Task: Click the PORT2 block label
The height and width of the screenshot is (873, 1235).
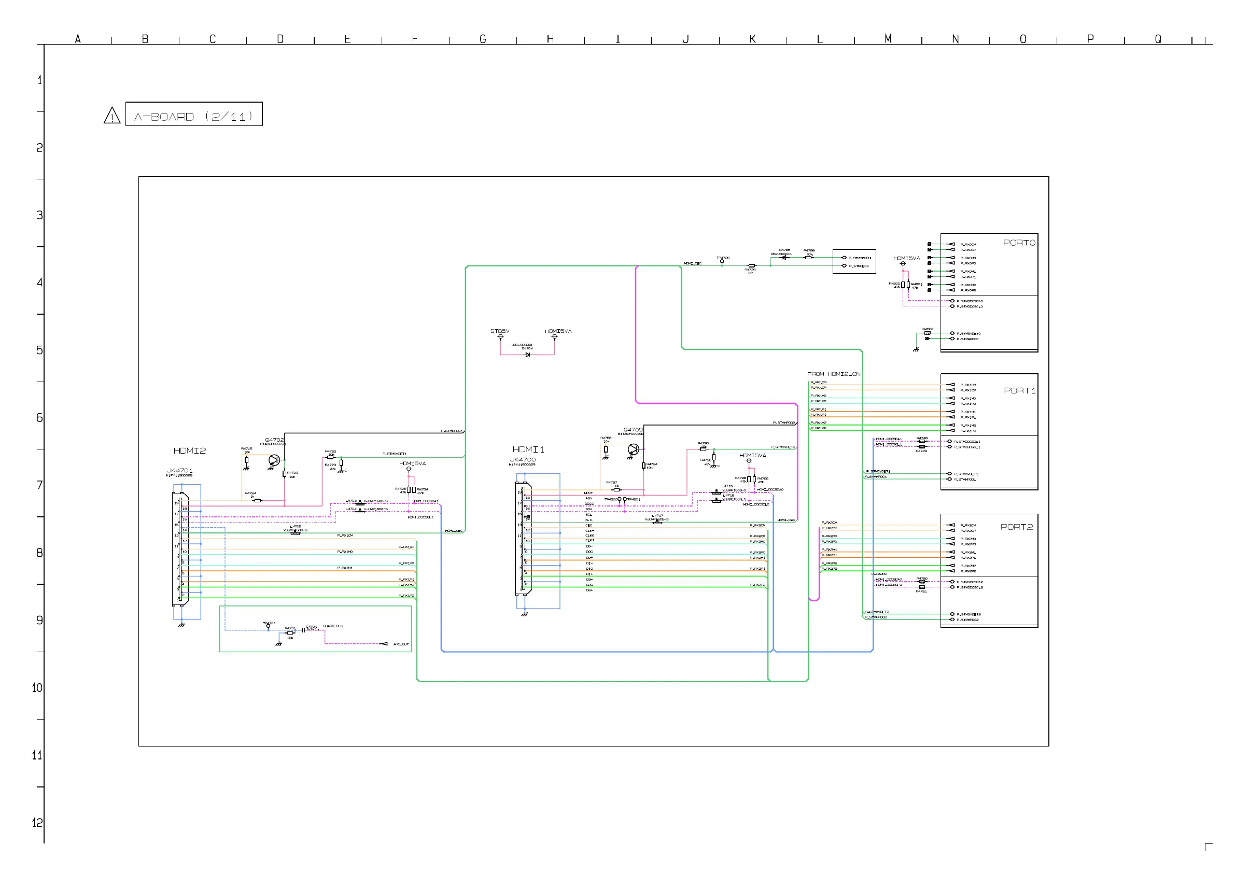Action: click(x=1016, y=527)
